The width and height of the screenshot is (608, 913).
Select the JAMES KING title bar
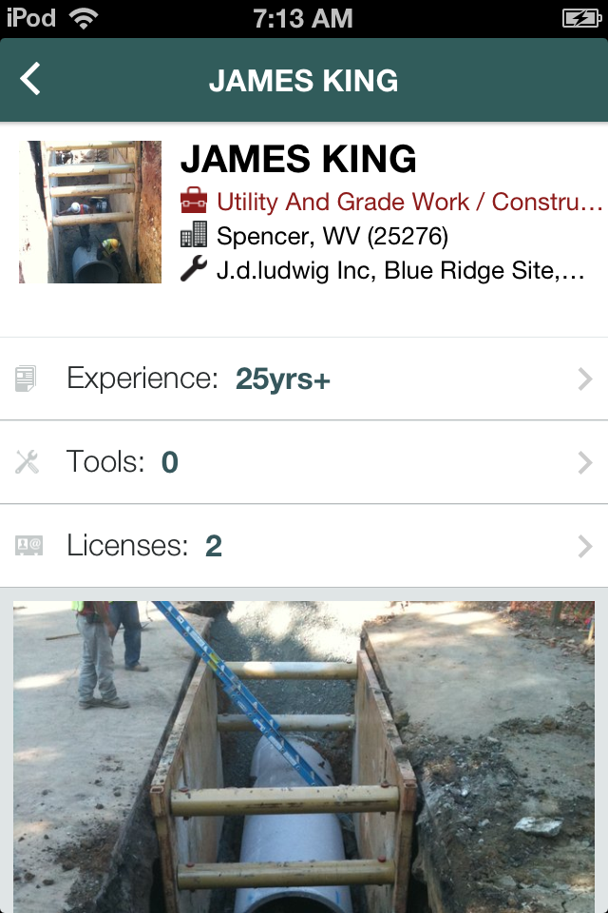pyautogui.click(x=304, y=80)
